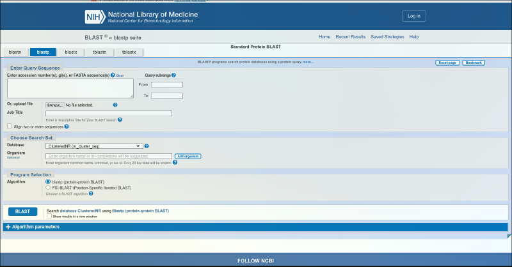The height and width of the screenshot is (267, 512).
Task: Click the Bookmark button
Action: (474, 63)
